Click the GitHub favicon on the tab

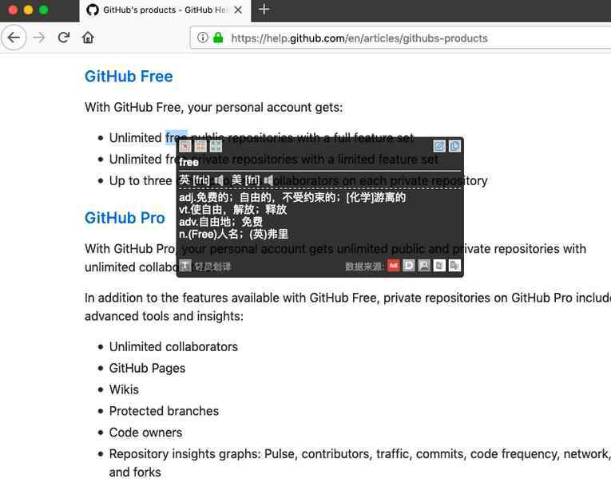pos(93,10)
